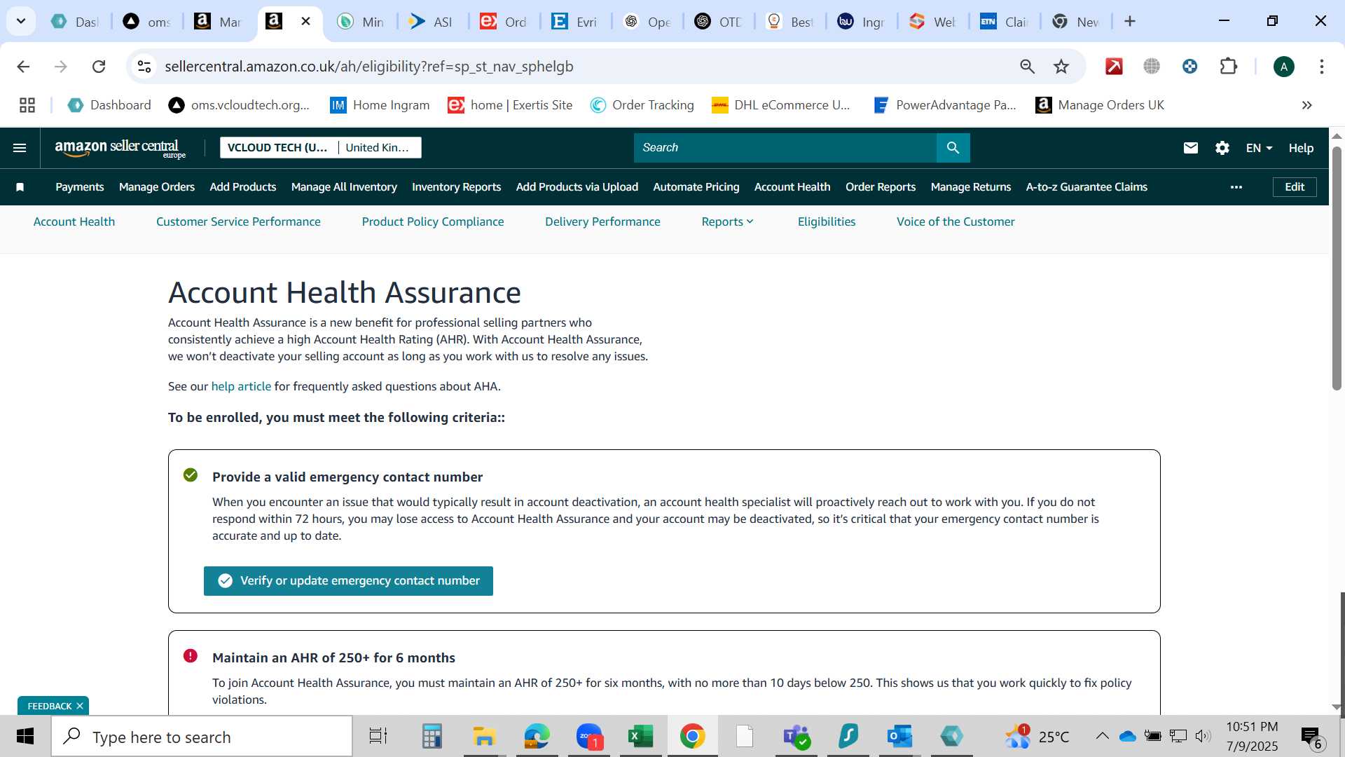Screen dimensions: 1345x757
Task: Click the Edit nav button
Action: (1295, 187)
